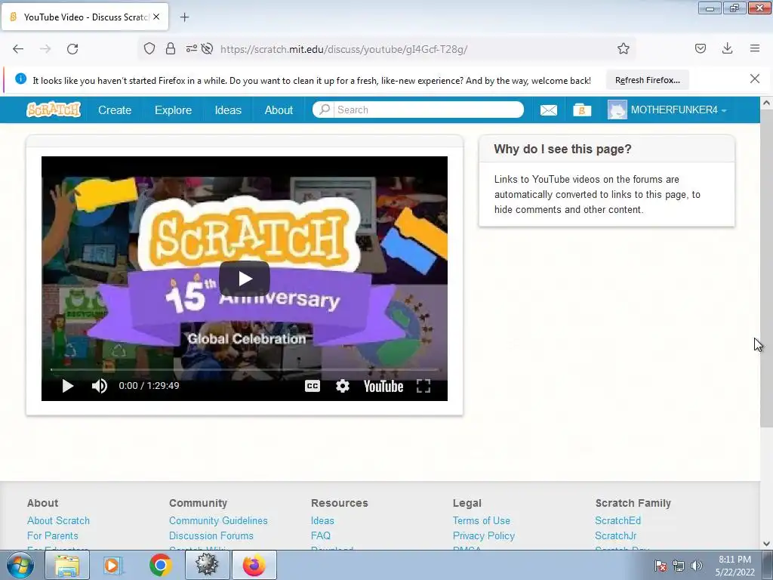
Task: Open the Create menu item
Action: click(115, 110)
